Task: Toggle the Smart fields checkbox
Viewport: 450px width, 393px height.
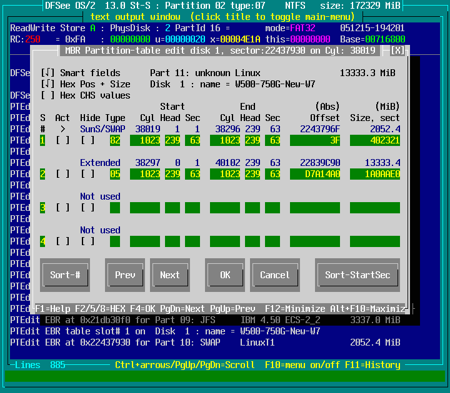Action: point(47,73)
